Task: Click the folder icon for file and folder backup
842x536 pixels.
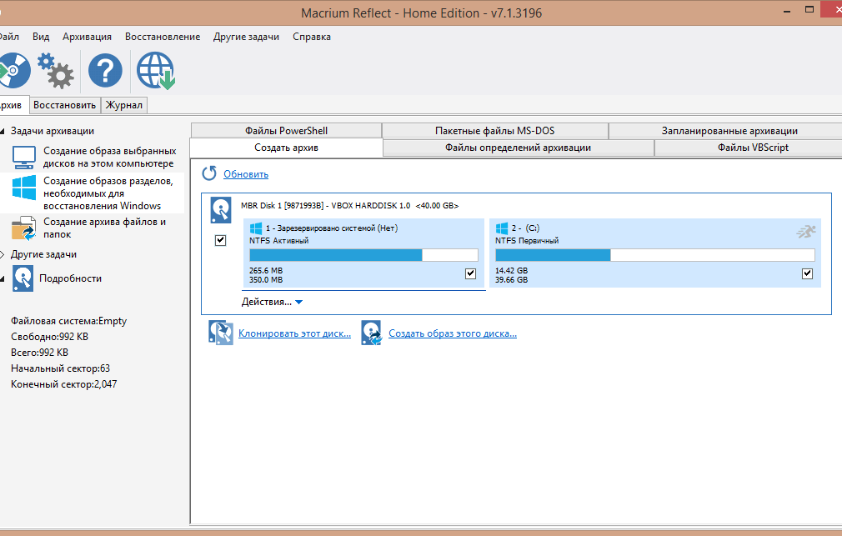Action: pos(24,228)
